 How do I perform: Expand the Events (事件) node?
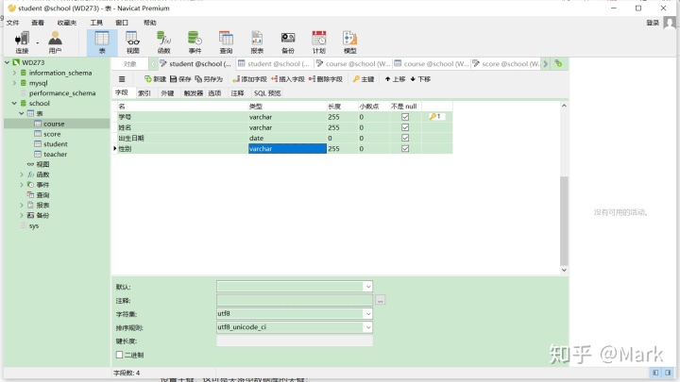pyautogui.click(x=22, y=185)
